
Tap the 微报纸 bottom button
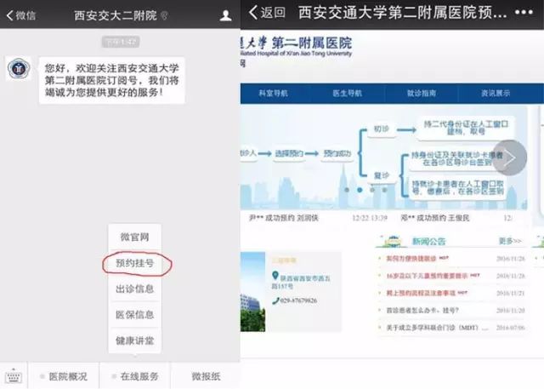click(206, 376)
